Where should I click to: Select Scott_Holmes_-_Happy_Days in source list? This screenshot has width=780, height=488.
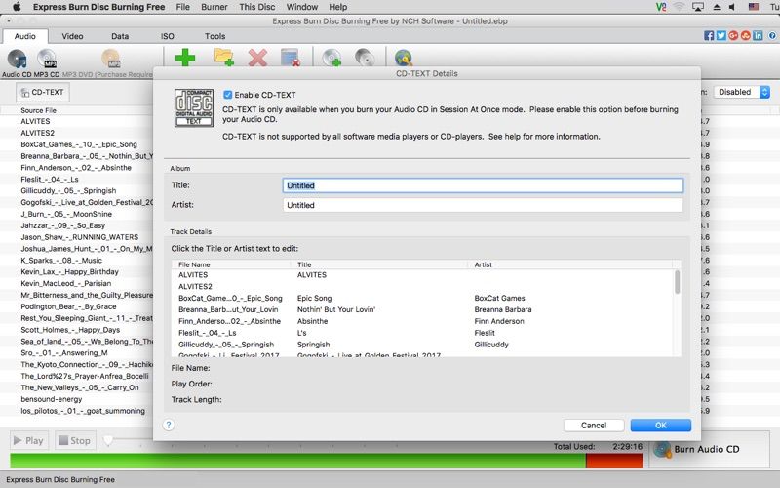(x=70, y=330)
